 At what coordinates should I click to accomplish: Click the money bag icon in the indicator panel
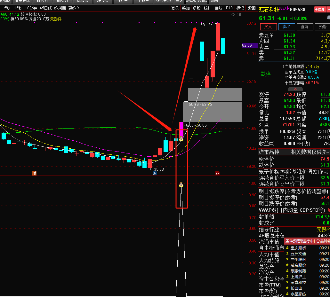tap(181, 185)
